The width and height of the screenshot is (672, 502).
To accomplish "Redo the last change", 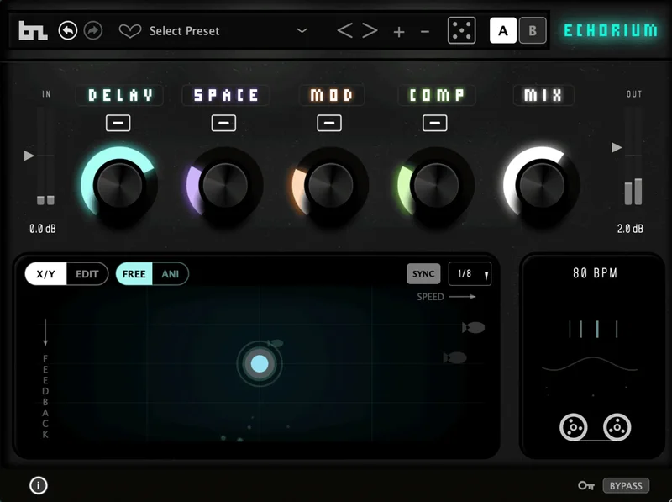I will pos(93,30).
